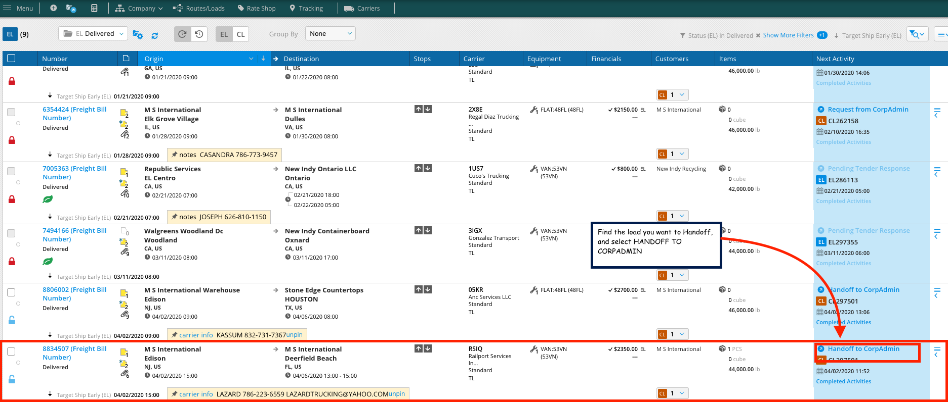Open the Group By None dropdown

click(331, 33)
